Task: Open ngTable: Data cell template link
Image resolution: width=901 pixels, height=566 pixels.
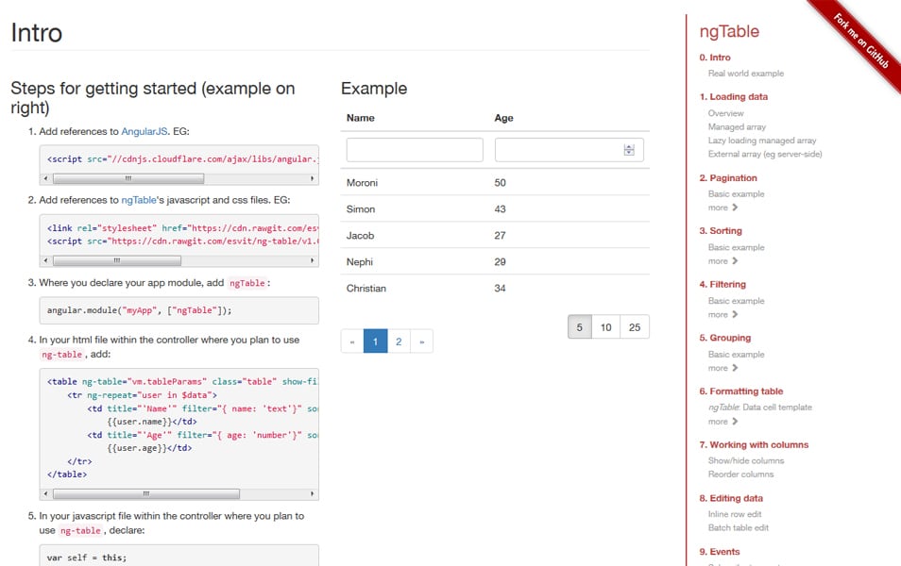Action: click(759, 407)
